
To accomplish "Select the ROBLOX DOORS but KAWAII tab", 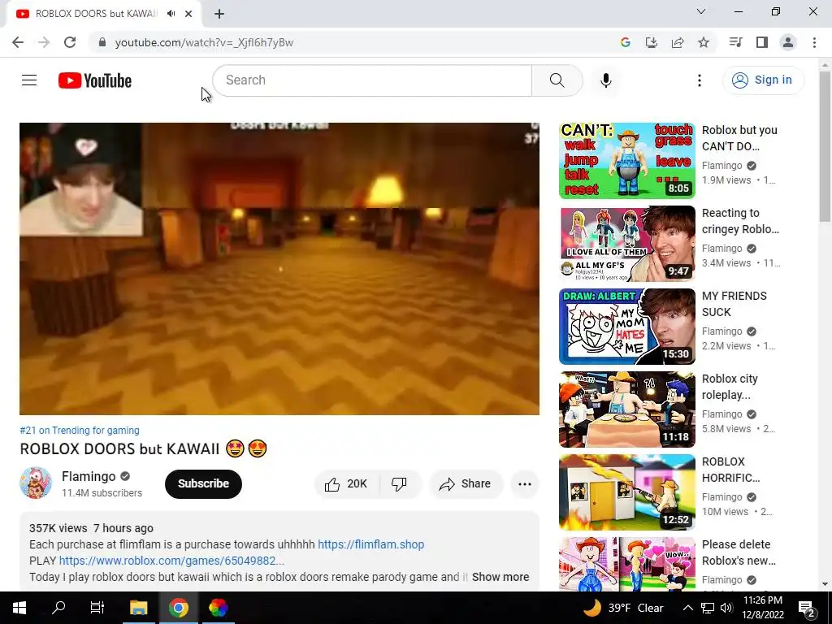I will (x=96, y=14).
